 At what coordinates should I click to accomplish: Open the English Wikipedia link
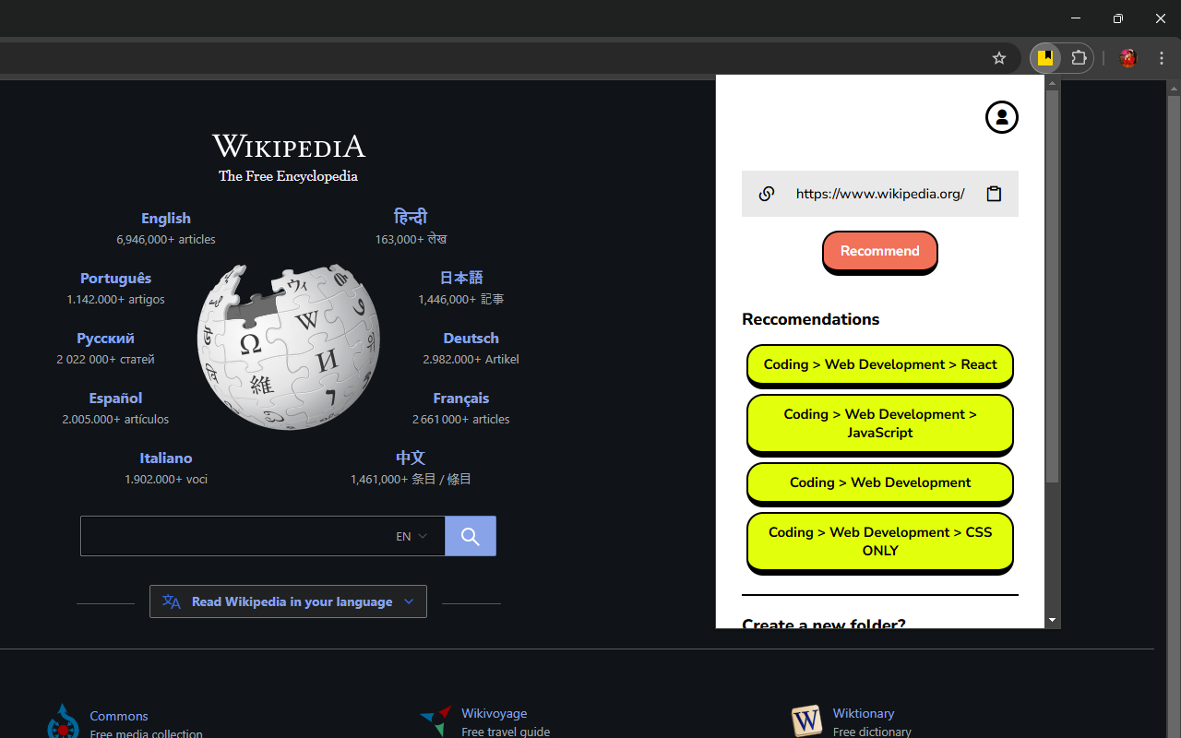coord(166,218)
